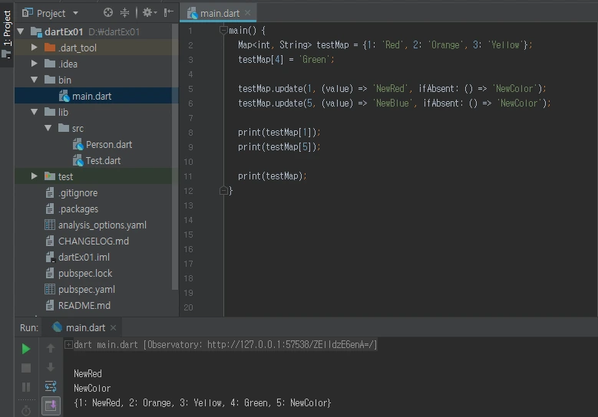This screenshot has height=417, width=598.
Task: Open the Project panel settings gear
Action: [x=150, y=13]
